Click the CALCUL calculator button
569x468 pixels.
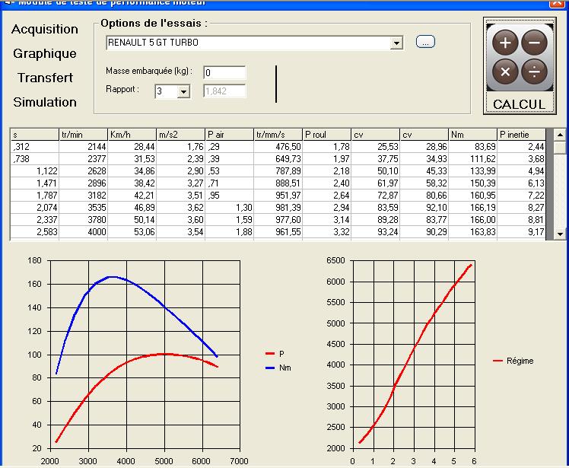click(518, 103)
